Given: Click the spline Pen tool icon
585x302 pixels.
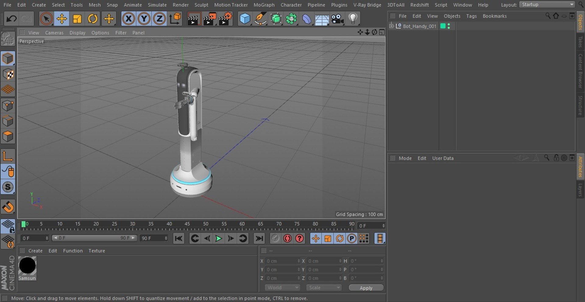Looking at the screenshot, I should pyautogui.click(x=261, y=19).
